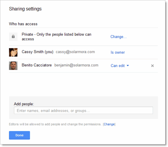
Task: Click the email cassy@solarmora.com
Action: click(75, 52)
